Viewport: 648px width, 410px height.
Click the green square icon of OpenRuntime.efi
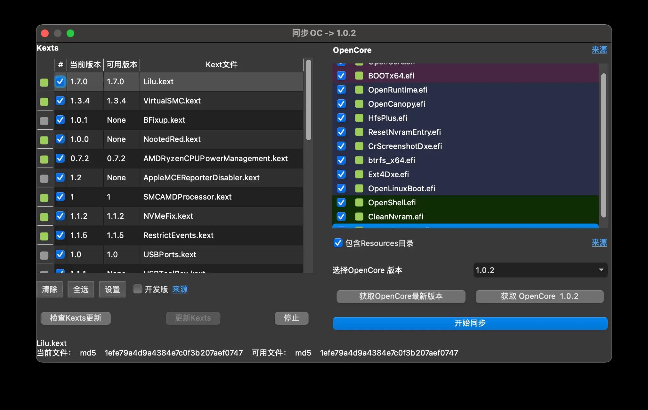(x=359, y=90)
